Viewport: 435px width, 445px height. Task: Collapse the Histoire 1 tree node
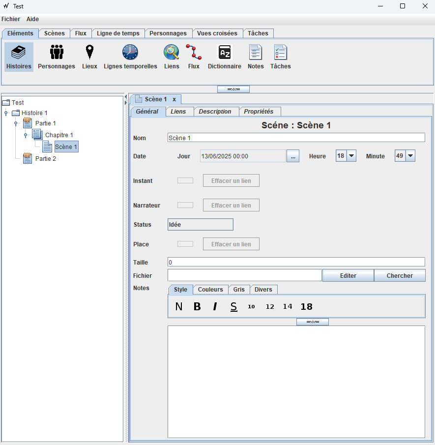tap(5, 113)
